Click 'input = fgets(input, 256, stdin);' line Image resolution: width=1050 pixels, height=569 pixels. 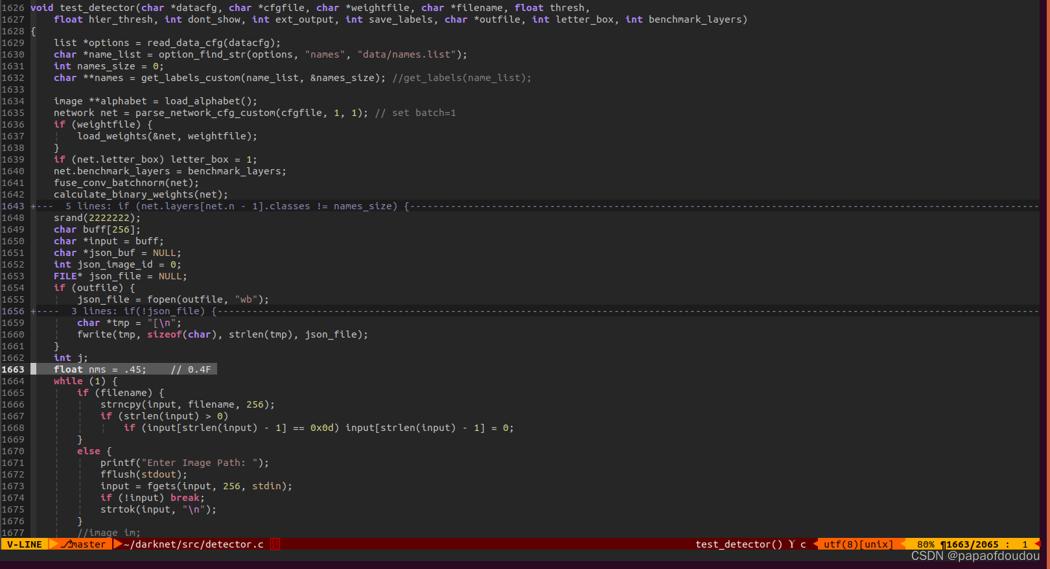(196, 486)
